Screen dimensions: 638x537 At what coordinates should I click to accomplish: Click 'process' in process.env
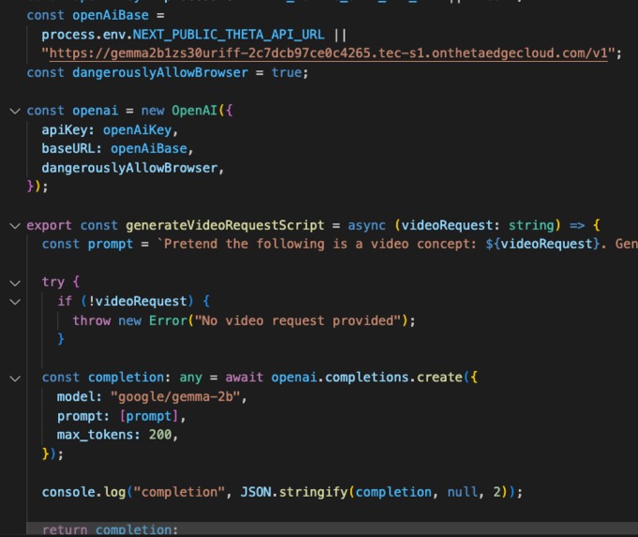(68, 35)
